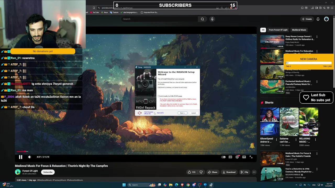Open options for Medieval Music For Relaxation video

[317, 51]
